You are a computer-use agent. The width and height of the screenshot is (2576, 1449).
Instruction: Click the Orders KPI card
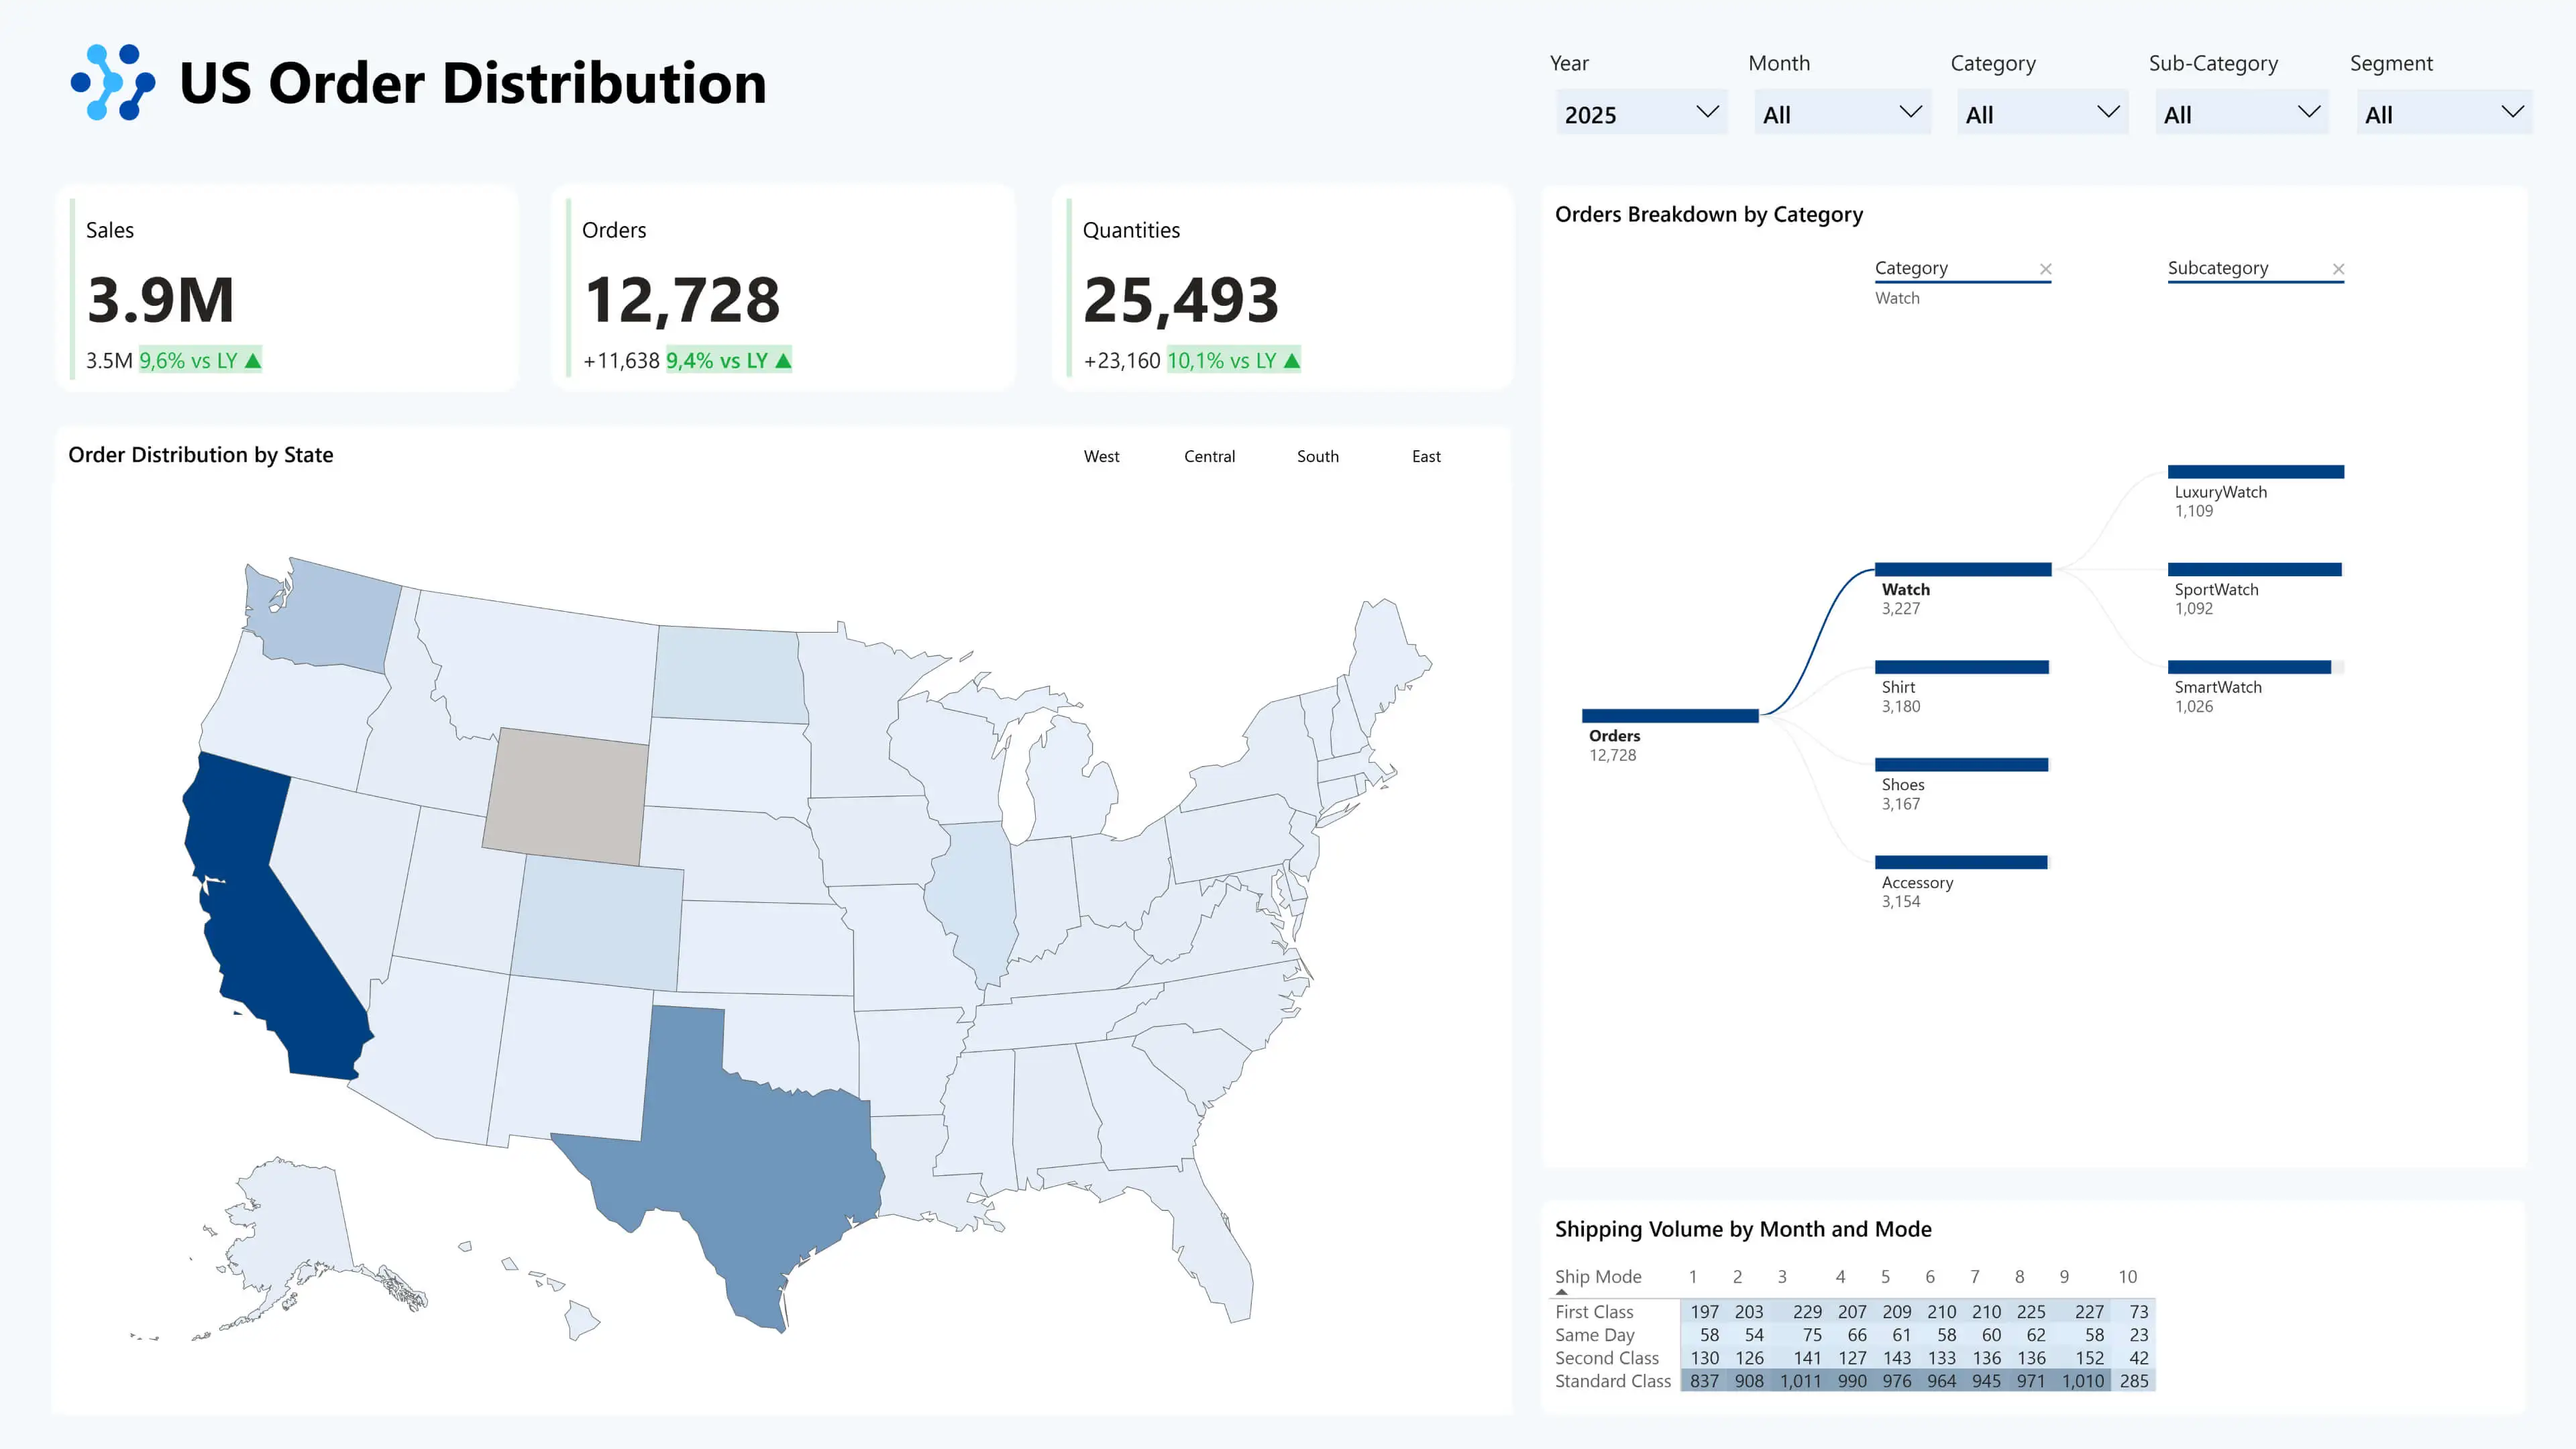point(783,289)
